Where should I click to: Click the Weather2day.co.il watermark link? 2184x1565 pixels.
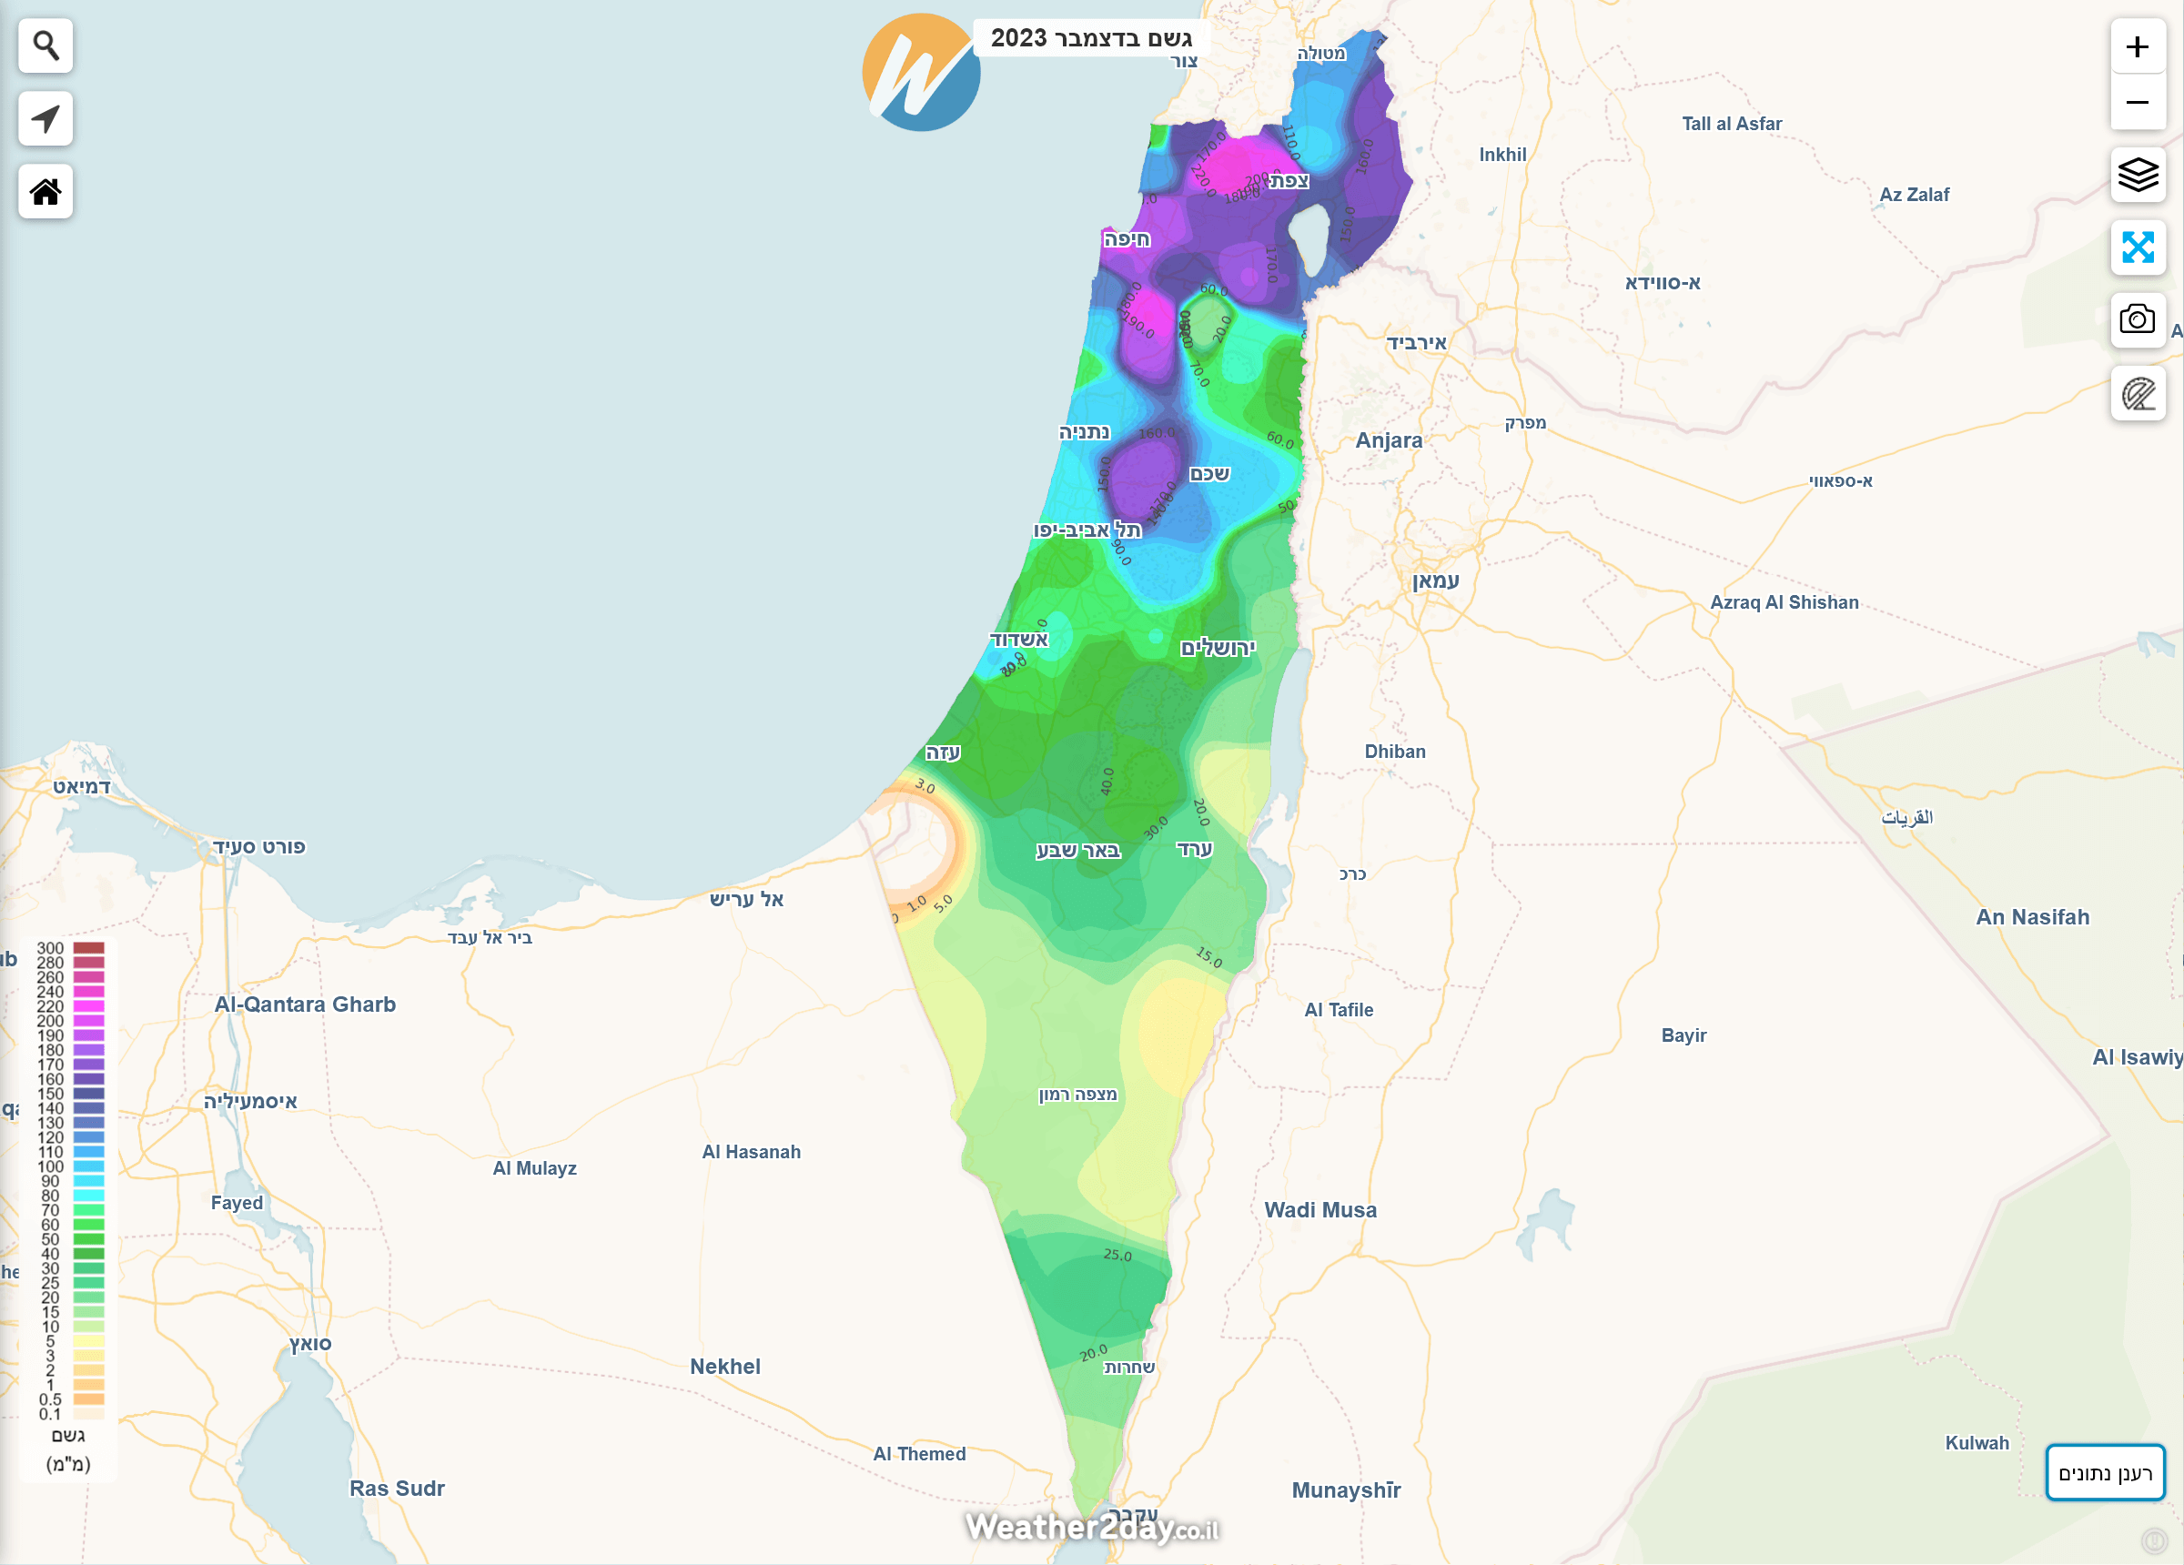point(1091,1528)
